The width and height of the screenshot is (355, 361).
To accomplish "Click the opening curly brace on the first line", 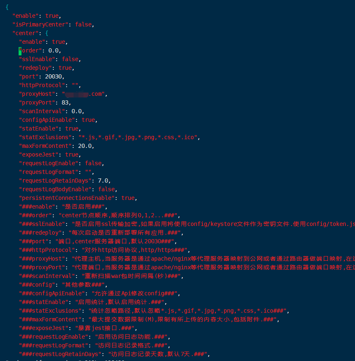I will coord(7,7).
